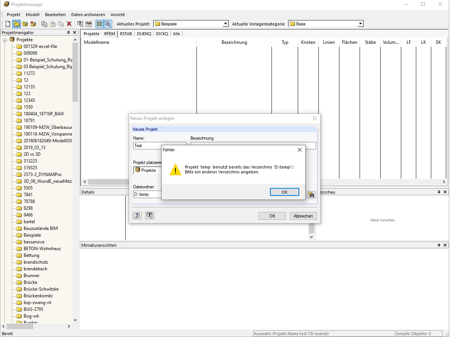Open the archive handshake icon
The image size is (450, 337).
click(88, 24)
